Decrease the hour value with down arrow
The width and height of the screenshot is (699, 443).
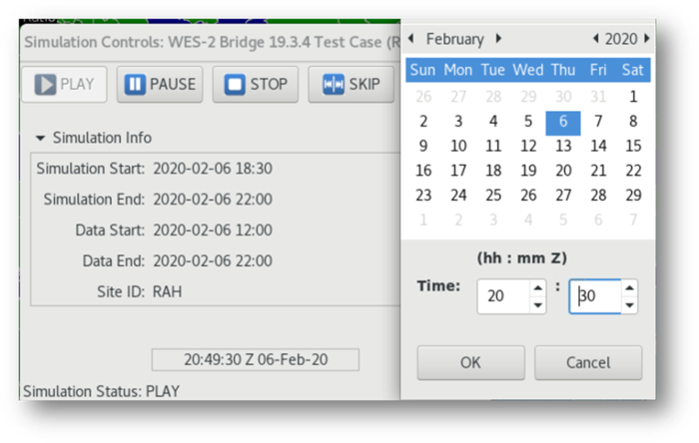pyautogui.click(x=538, y=305)
